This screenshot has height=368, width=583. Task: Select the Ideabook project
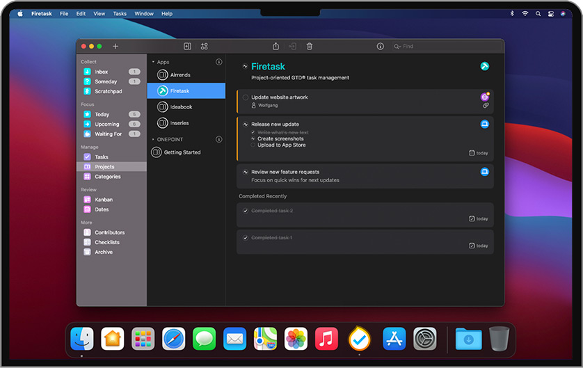tap(181, 107)
